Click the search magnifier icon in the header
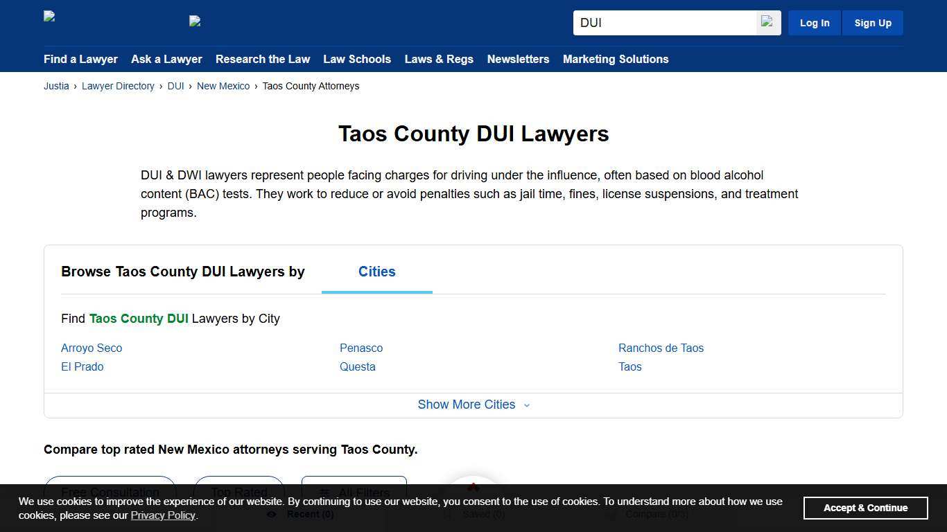The width and height of the screenshot is (947, 532). coord(767,22)
